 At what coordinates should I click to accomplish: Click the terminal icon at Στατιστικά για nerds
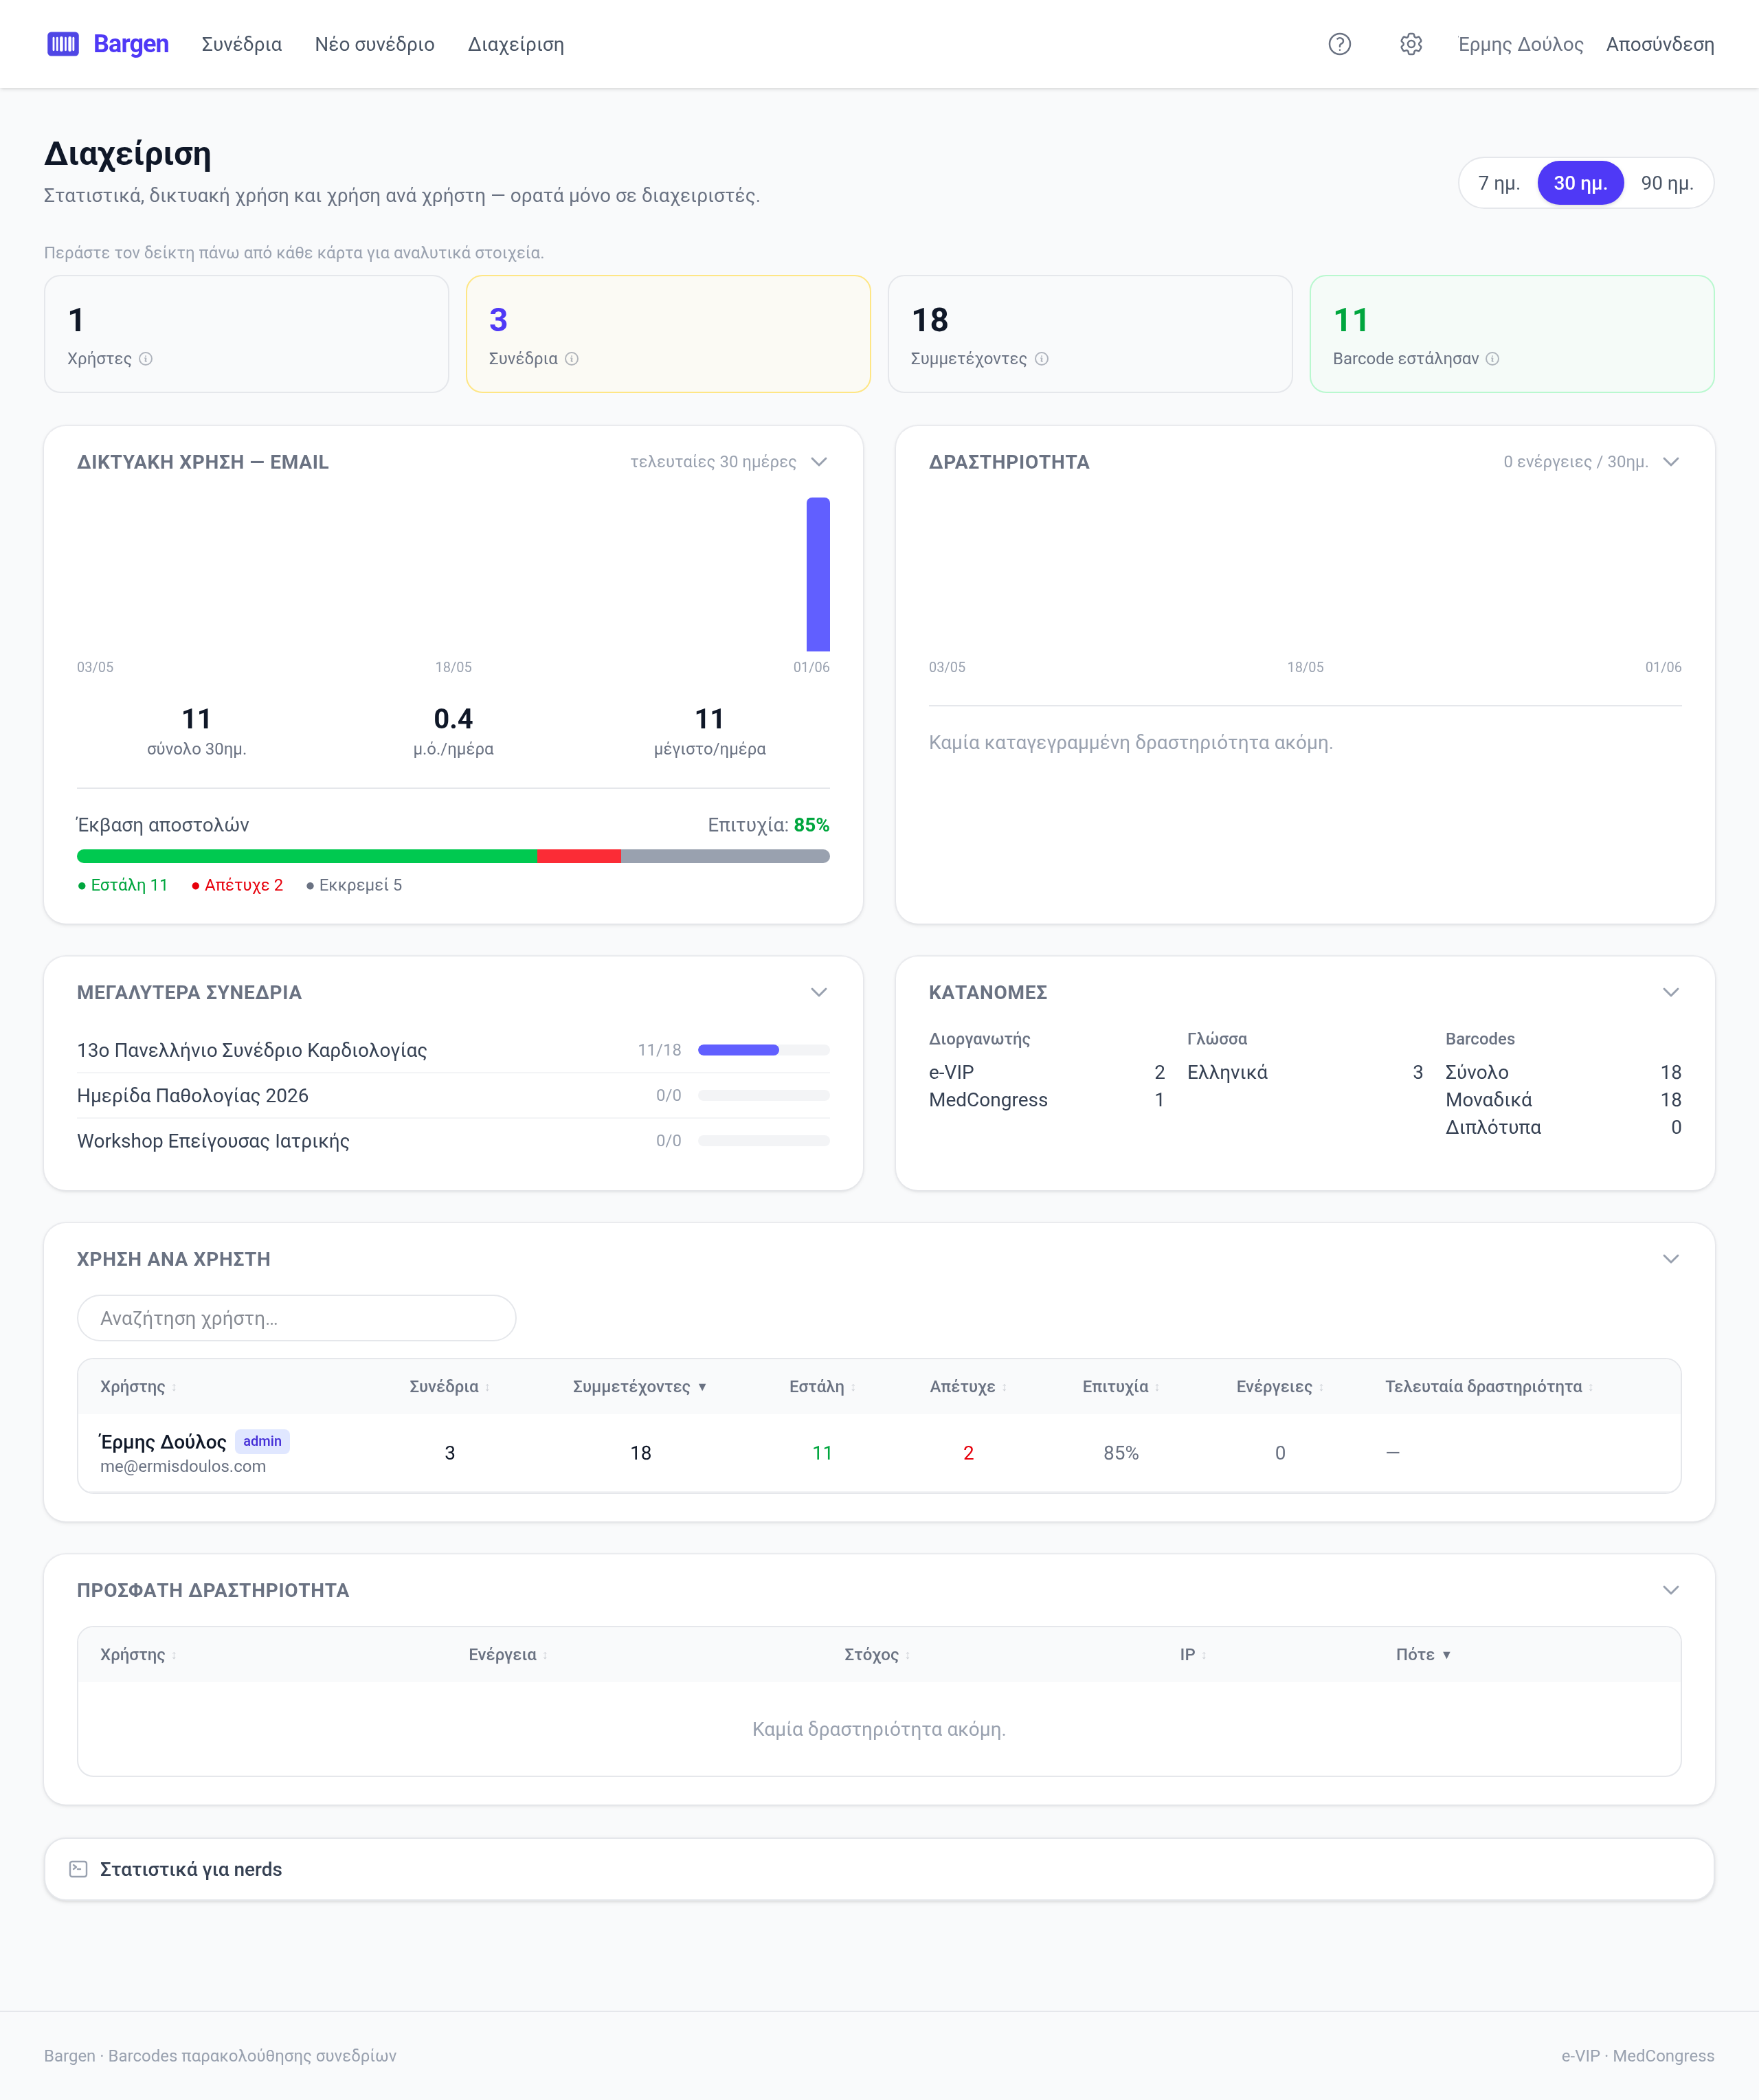click(x=78, y=1869)
